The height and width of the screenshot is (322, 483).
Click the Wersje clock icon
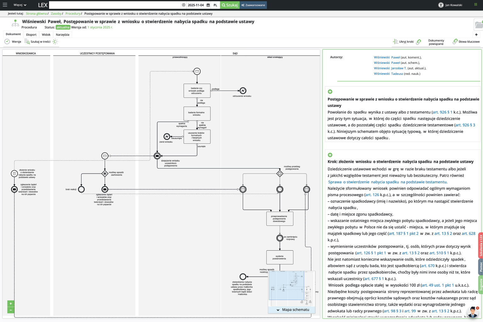[7, 42]
